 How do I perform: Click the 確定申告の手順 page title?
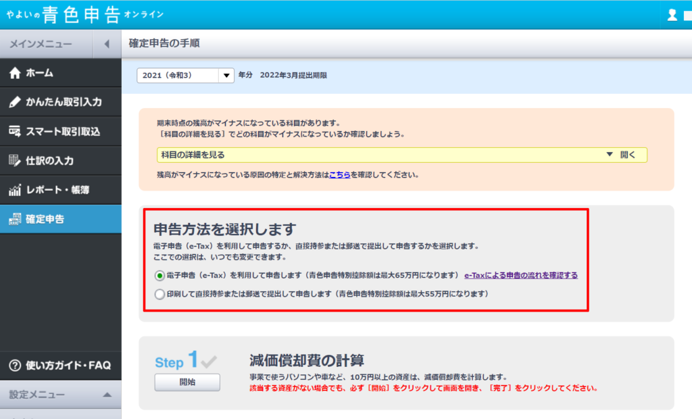click(x=164, y=43)
